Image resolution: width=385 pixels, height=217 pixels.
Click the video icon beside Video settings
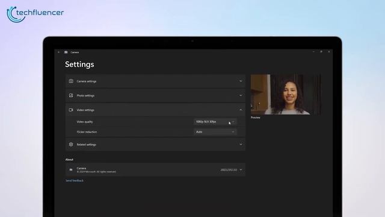(x=71, y=110)
